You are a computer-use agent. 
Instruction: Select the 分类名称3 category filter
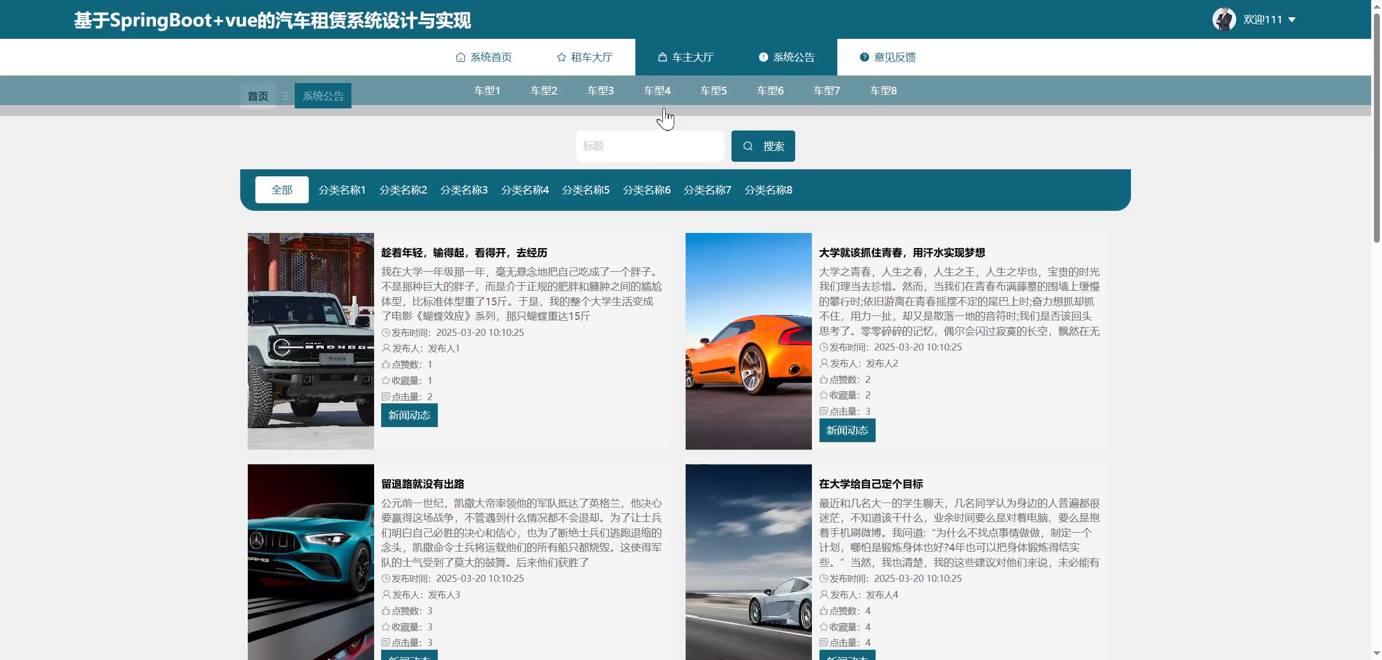464,190
